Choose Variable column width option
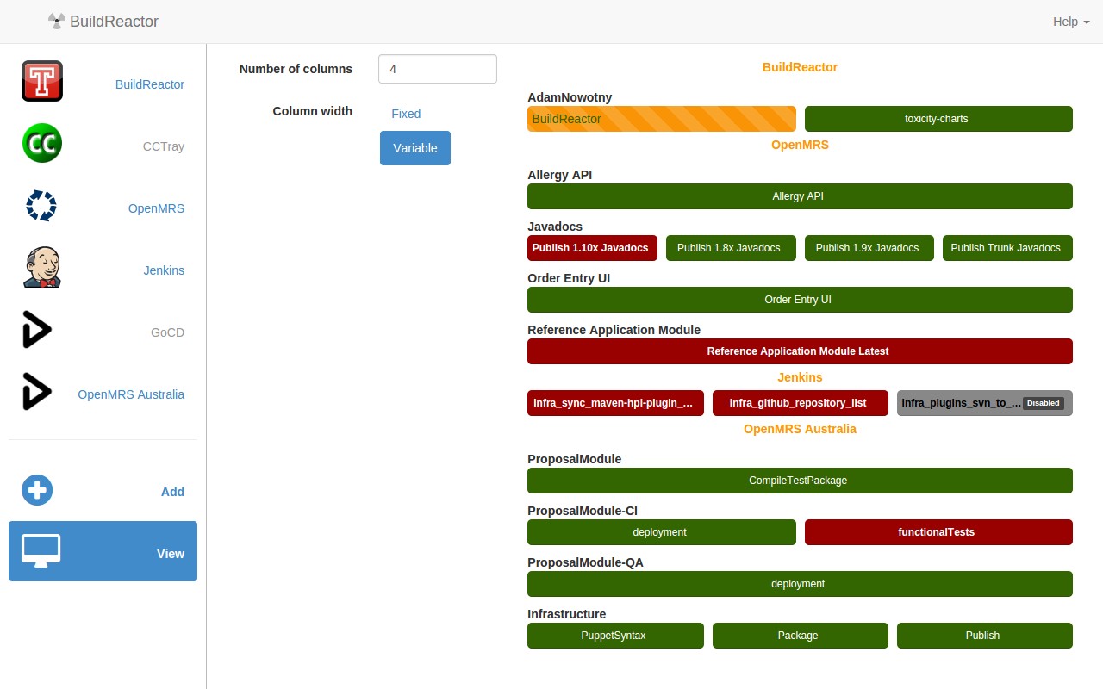This screenshot has height=689, width=1103. tap(415, 148)
